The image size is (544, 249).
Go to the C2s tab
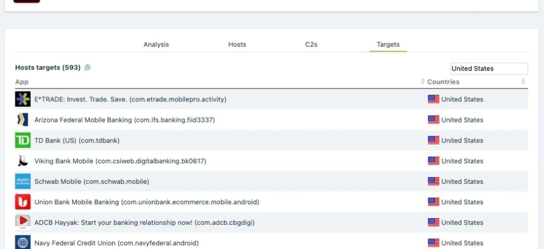311,44
